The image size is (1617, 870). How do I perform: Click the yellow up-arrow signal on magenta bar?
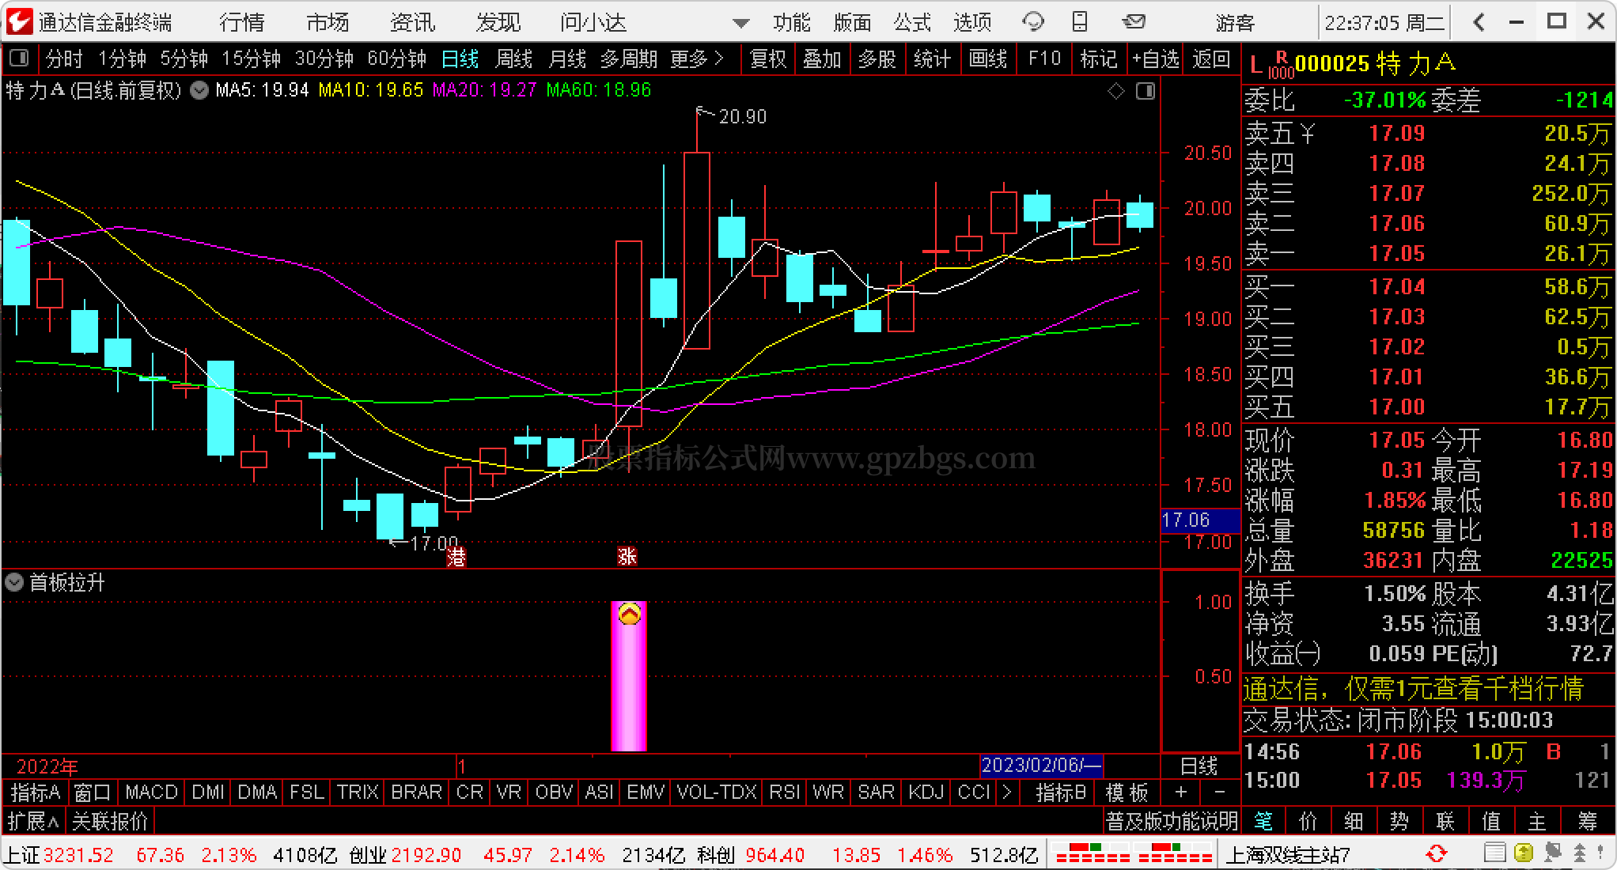[x=629, y=614]
